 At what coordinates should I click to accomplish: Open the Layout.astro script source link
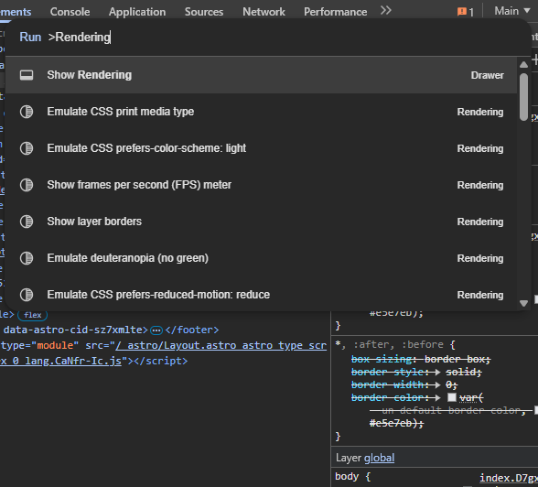point(221,345)
